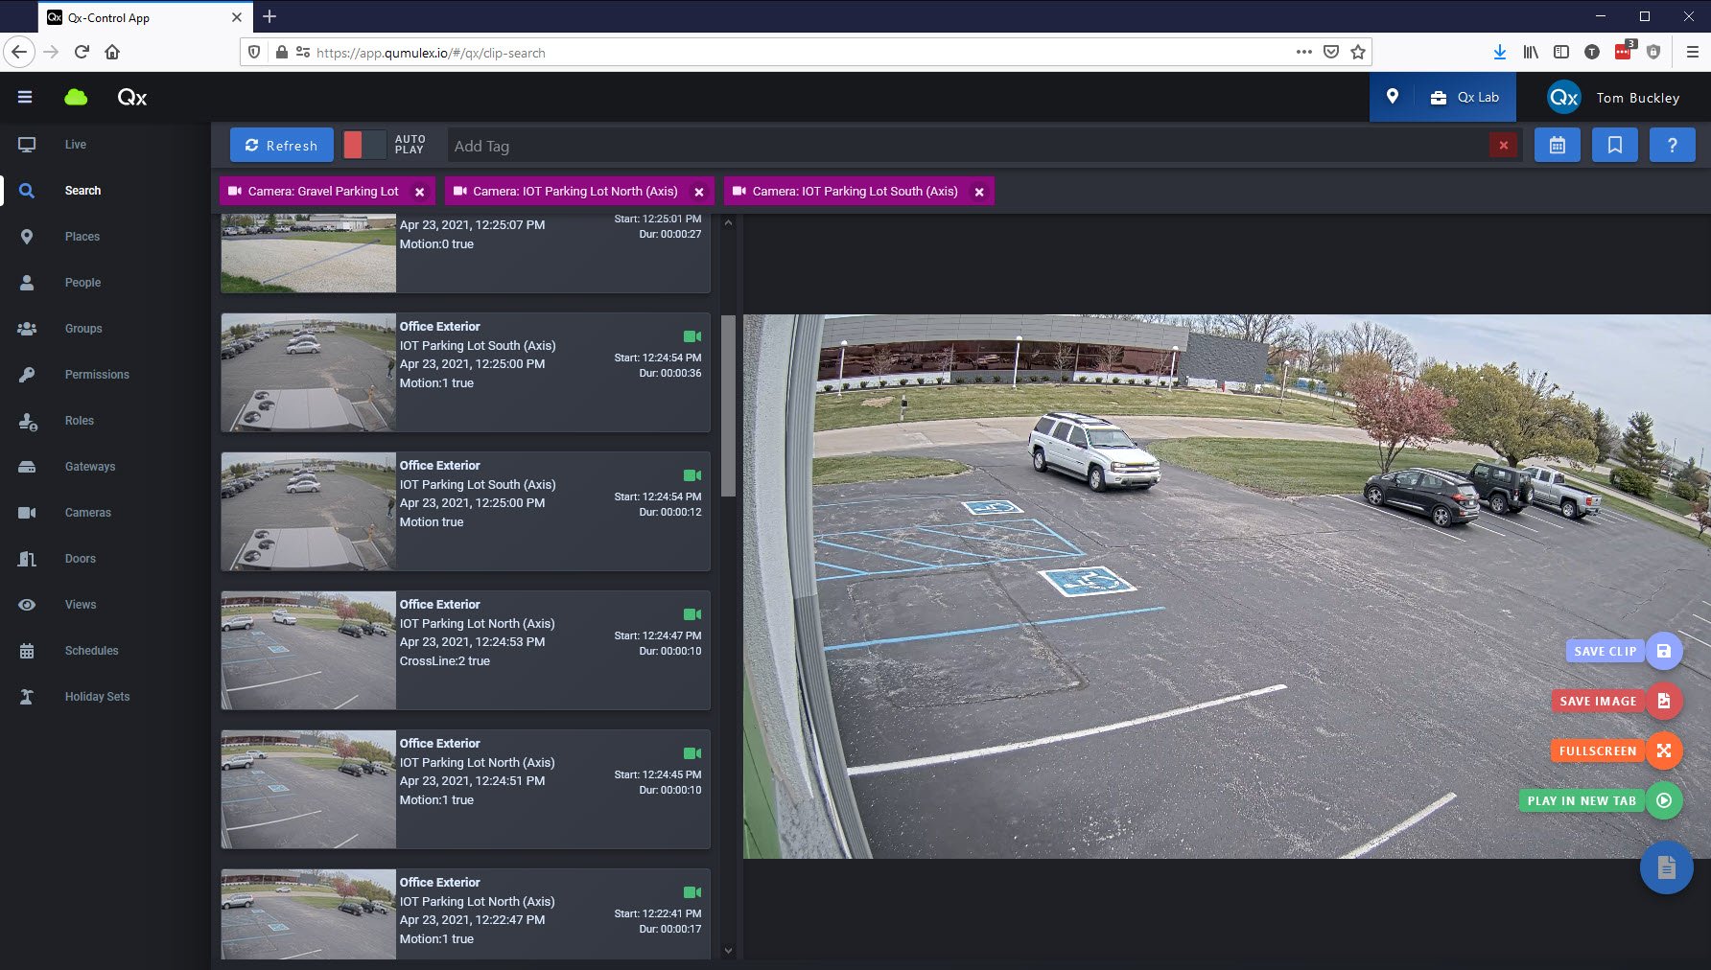The image size is (1711, 970).
Task: Toggle the Auto Play switch
Action: click(x=364, y=145)
